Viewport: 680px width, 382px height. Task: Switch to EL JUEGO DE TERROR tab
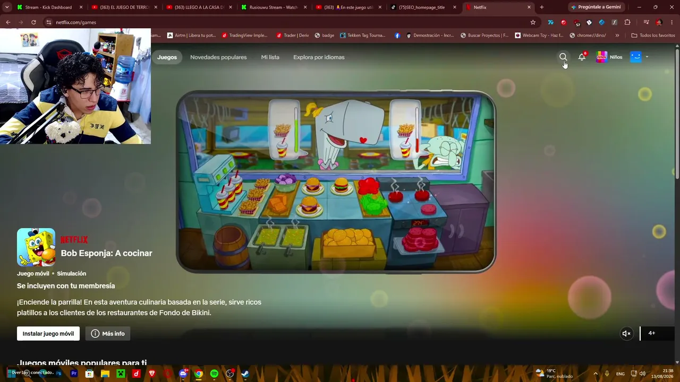coord(125,7)
